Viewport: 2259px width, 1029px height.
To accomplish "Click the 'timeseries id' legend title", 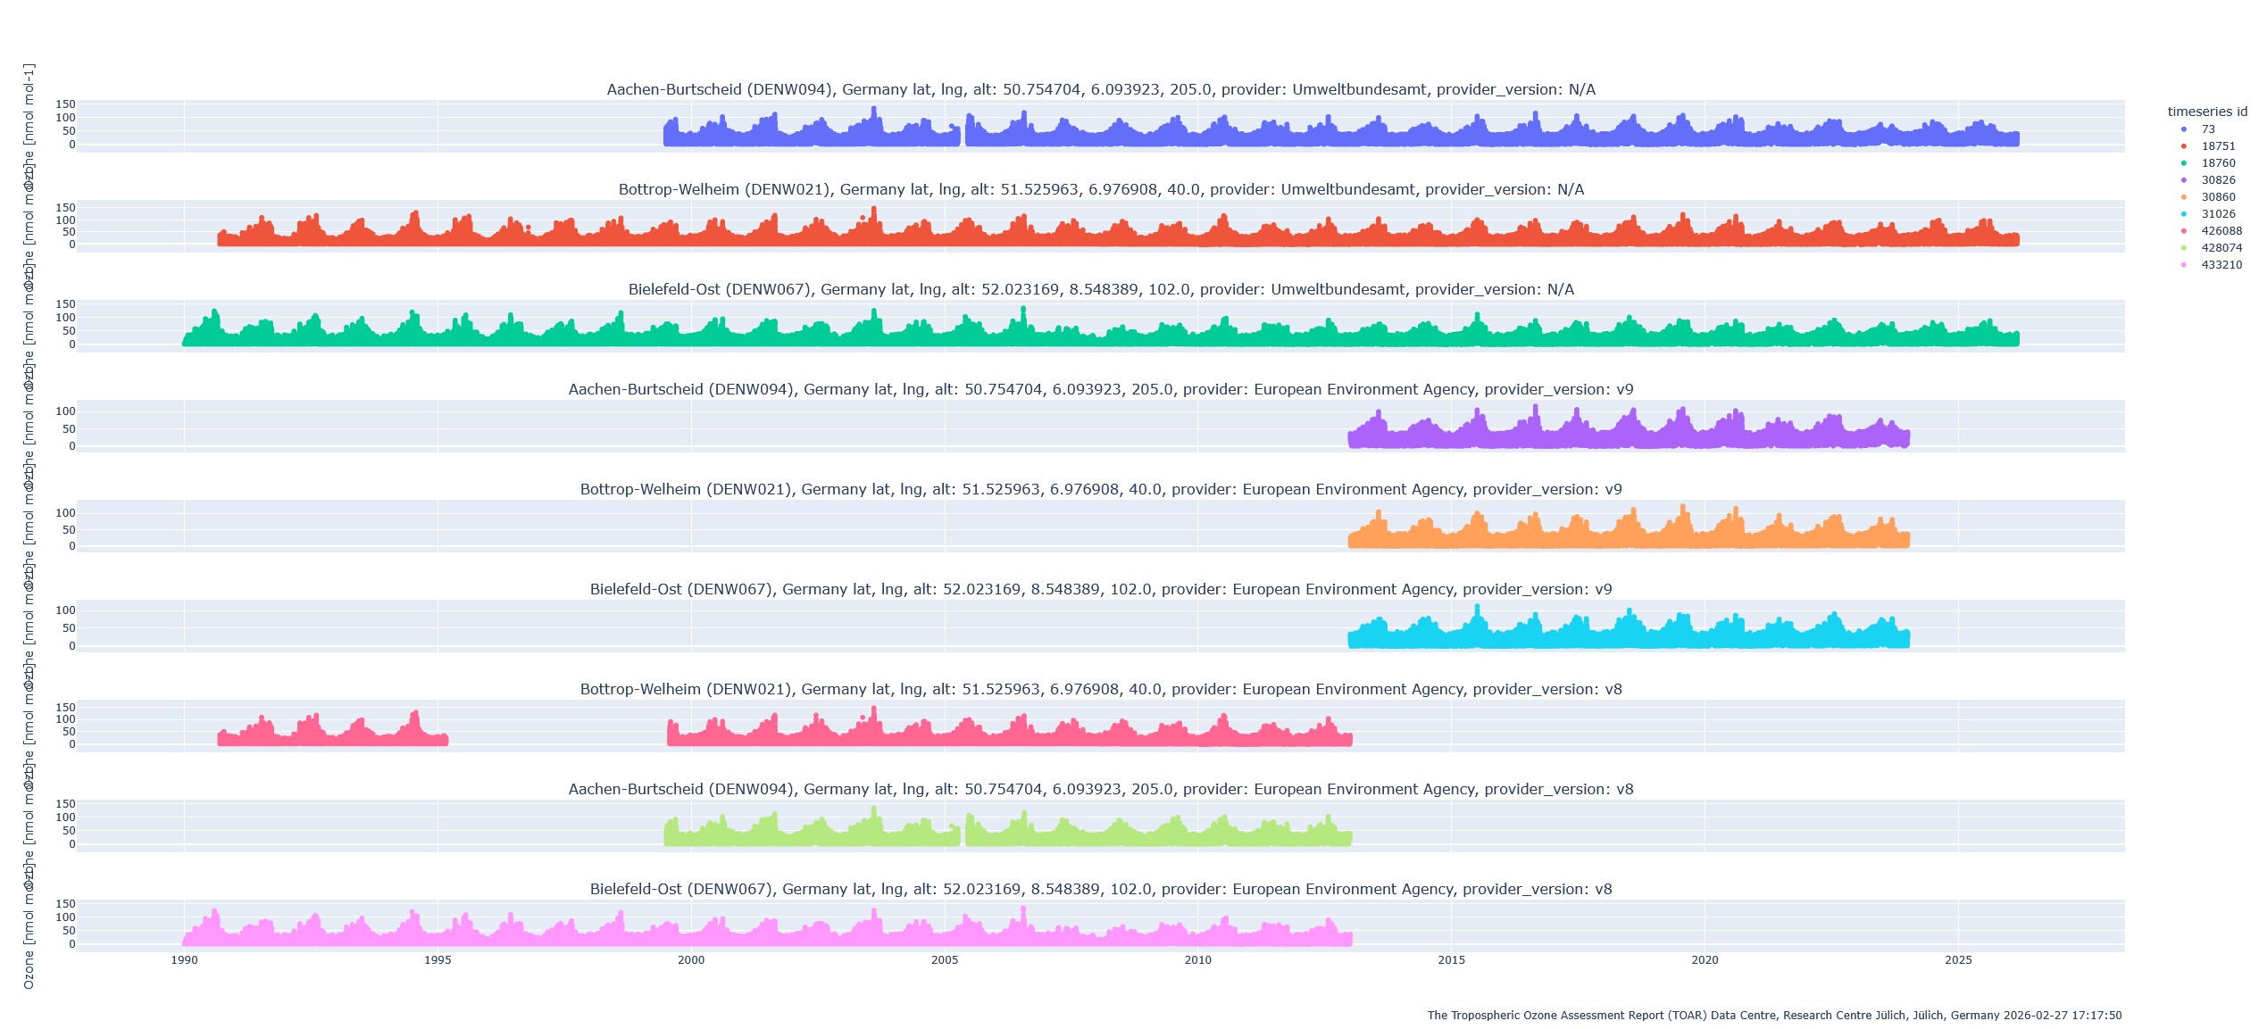I will coord(2206,112).
